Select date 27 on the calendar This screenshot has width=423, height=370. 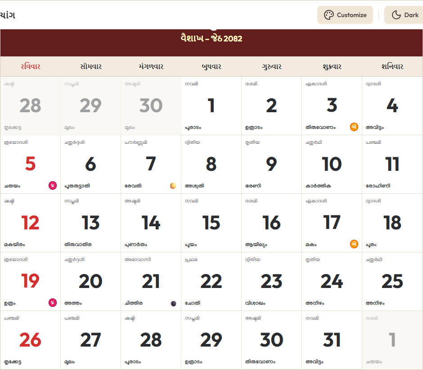click(x=90, y=340)
